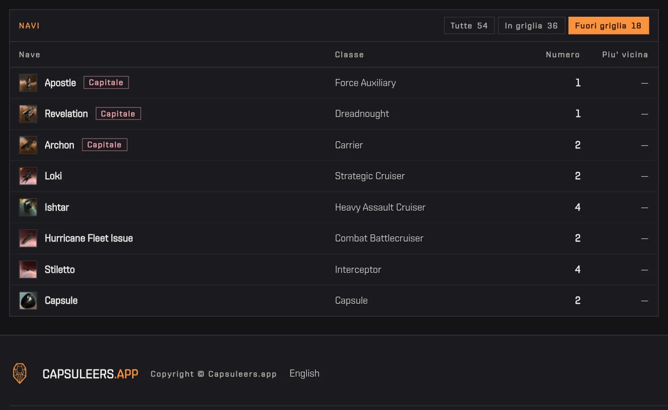Image resolution: width=668 pixels, height=410 pixels.
Task: Select the Fuori griglia 18 tab
Action: coord(608,26)
